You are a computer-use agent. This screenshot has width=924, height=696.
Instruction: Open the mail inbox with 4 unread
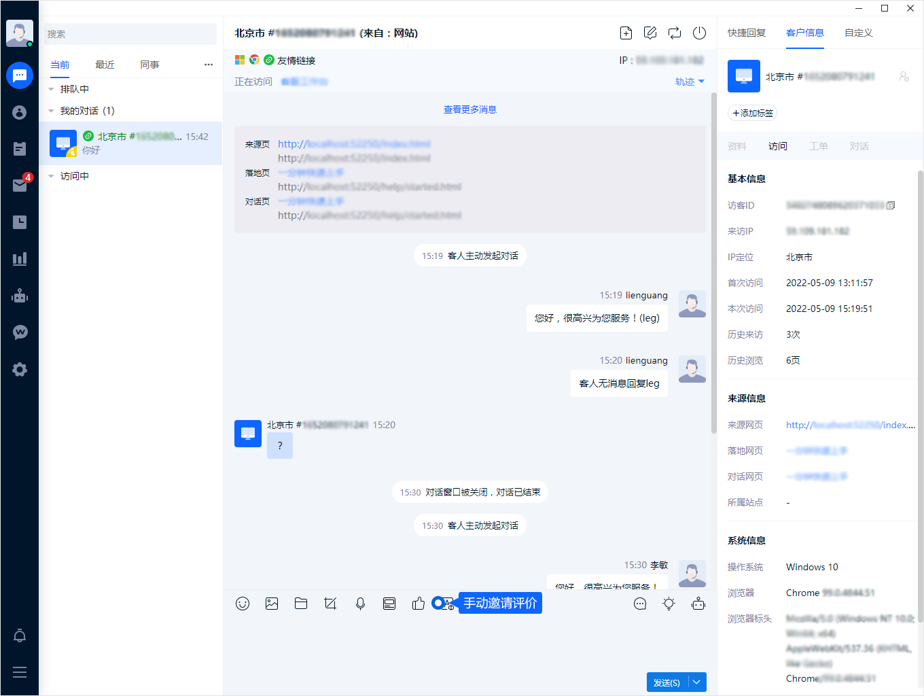pyautogui.click(x=20, y=186)
